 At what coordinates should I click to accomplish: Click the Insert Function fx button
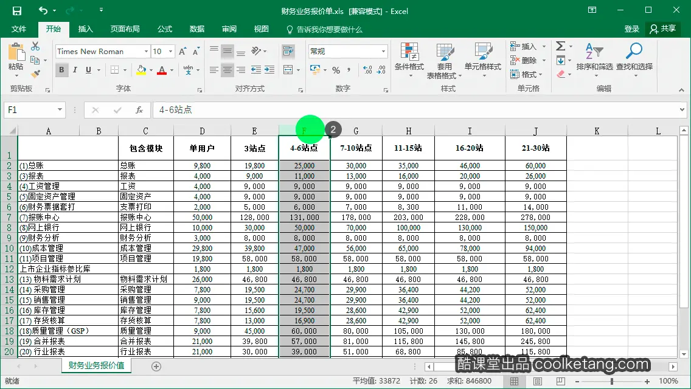[x=139, y=109]
